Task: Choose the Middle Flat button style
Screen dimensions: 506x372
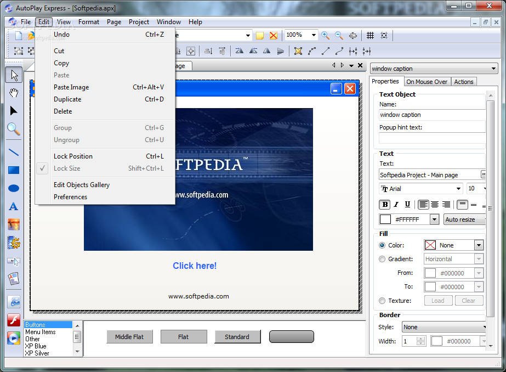Action: click(129, 337)
